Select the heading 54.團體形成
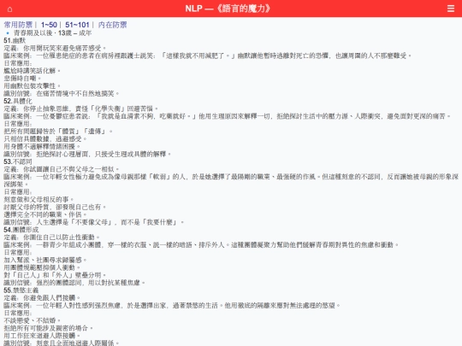Screen dimensions: 462x346 [x=21, y=230]
